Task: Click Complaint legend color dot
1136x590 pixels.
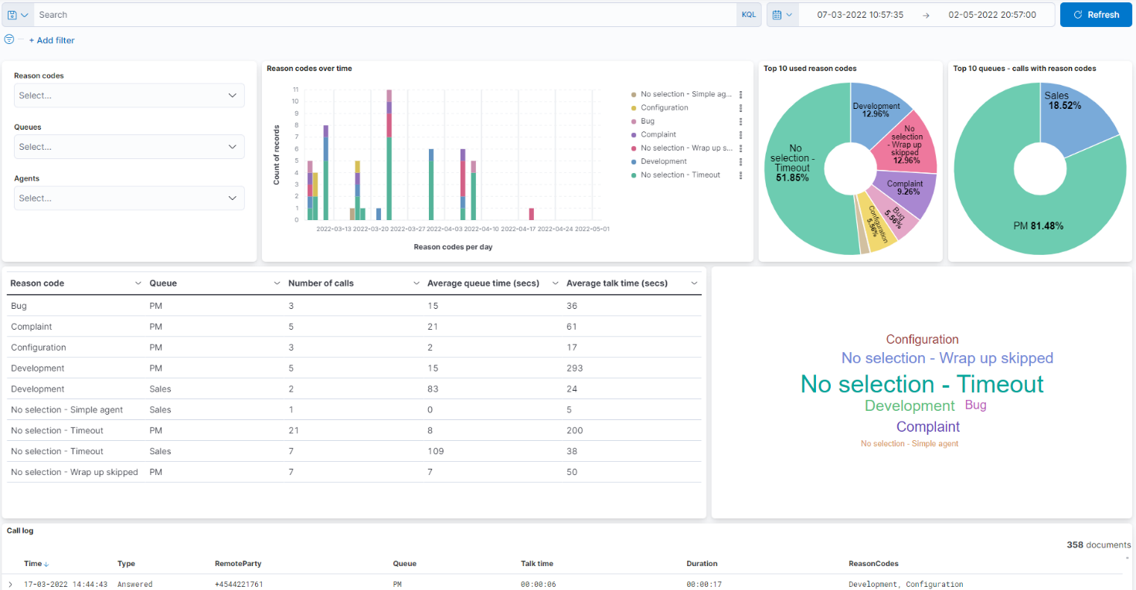Action: point(634,135)
